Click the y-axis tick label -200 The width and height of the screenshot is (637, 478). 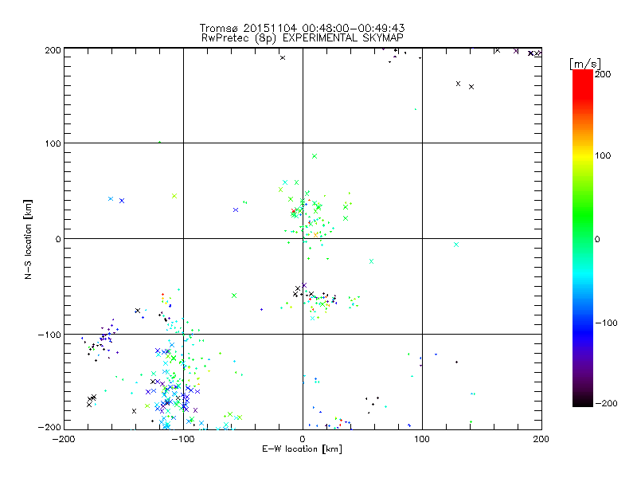pyautogui.click(x=49, y=427)
